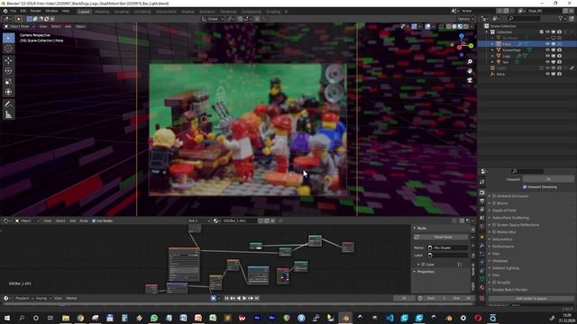Toggle camera view with camera icon

470,80
